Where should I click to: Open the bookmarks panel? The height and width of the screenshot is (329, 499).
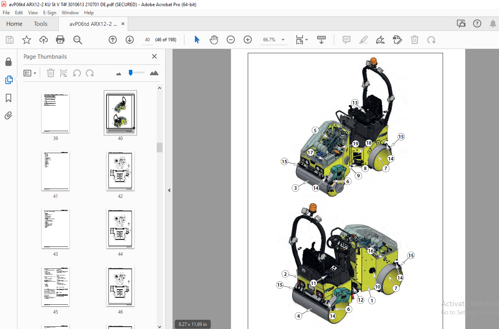8,98
